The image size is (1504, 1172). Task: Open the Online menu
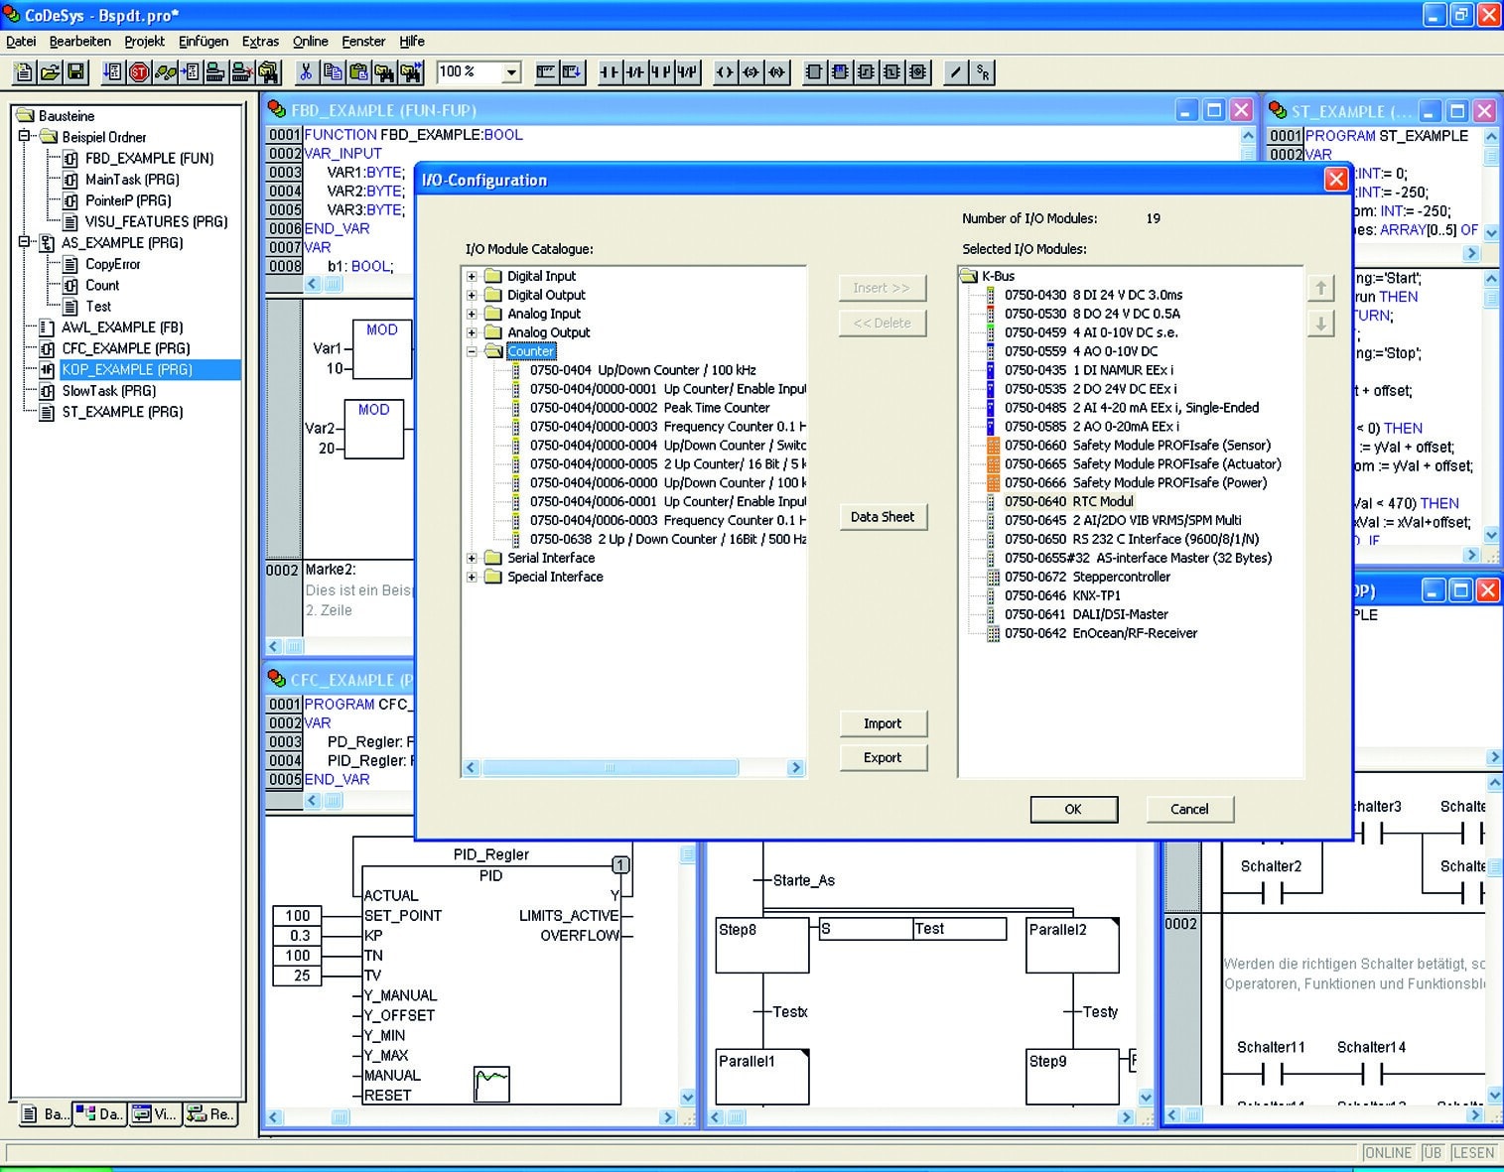[x=309, y=41]
